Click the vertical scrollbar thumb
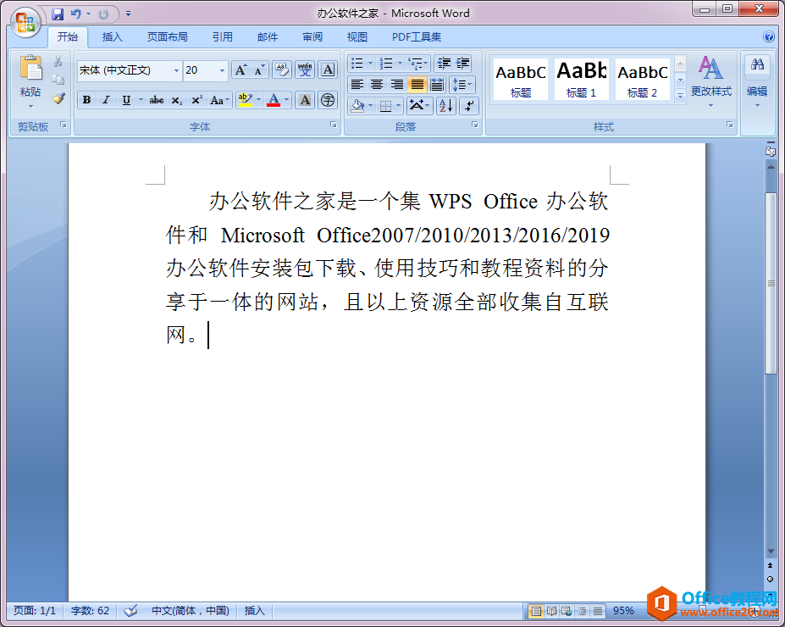 [771, 283]
